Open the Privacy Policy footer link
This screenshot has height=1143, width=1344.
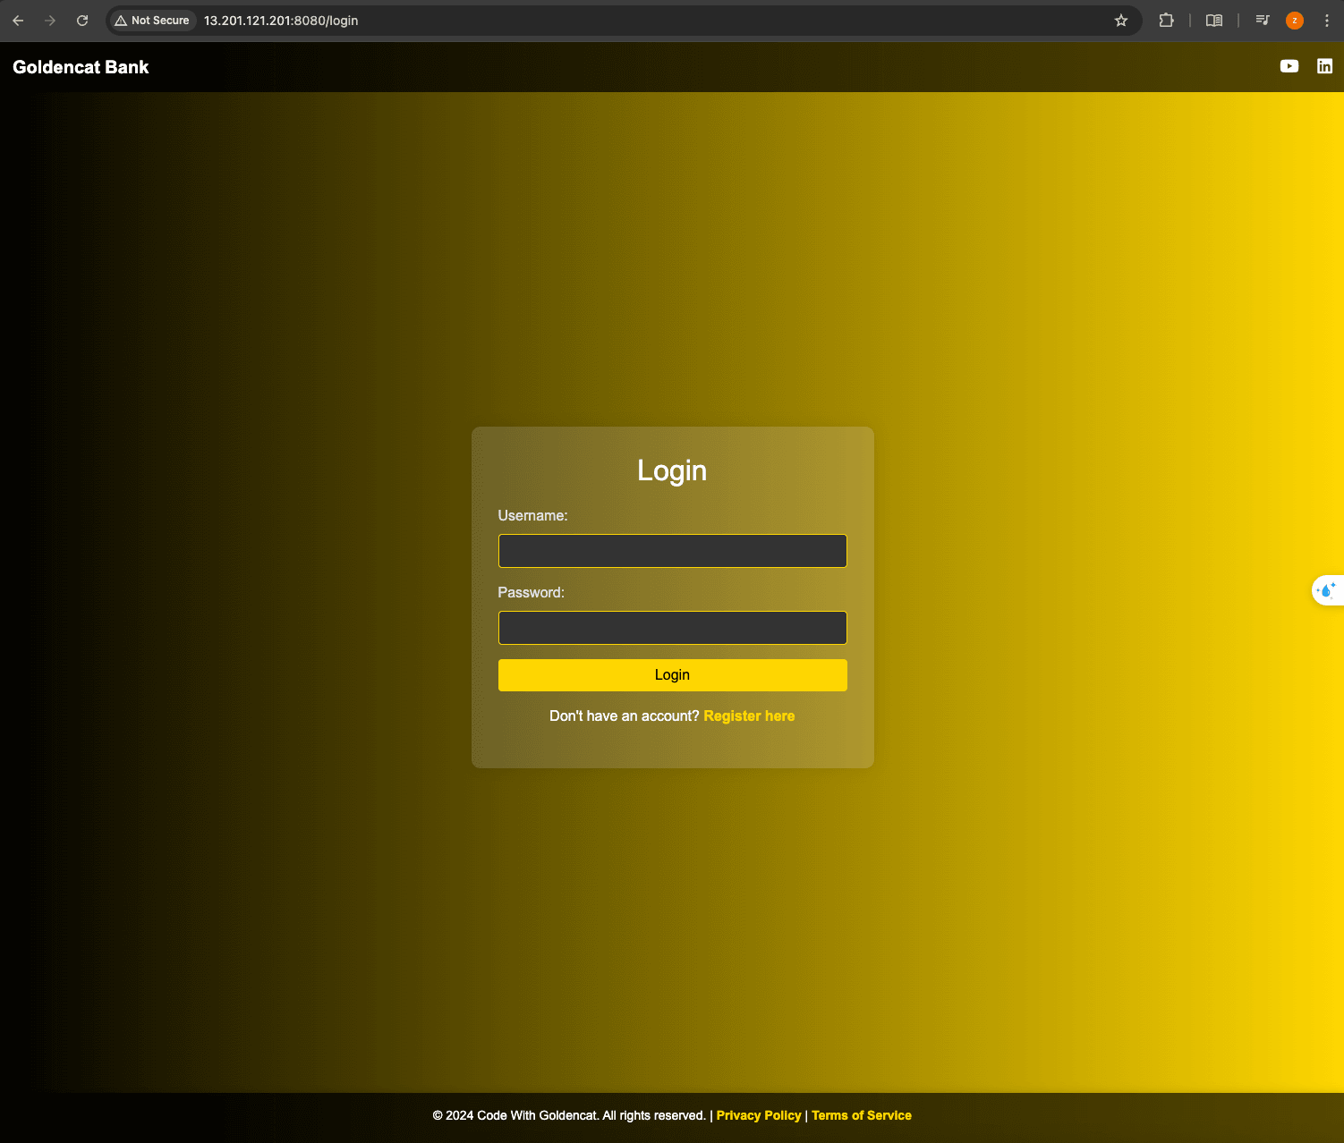click(758, 1115)
